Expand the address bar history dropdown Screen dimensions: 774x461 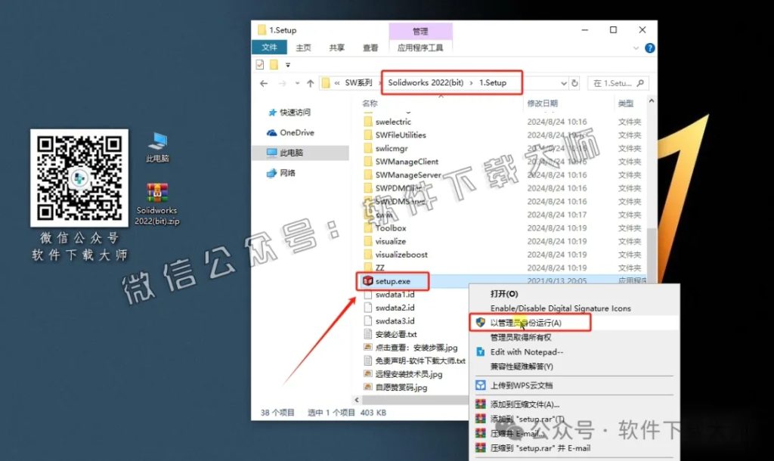coord(563,82)
